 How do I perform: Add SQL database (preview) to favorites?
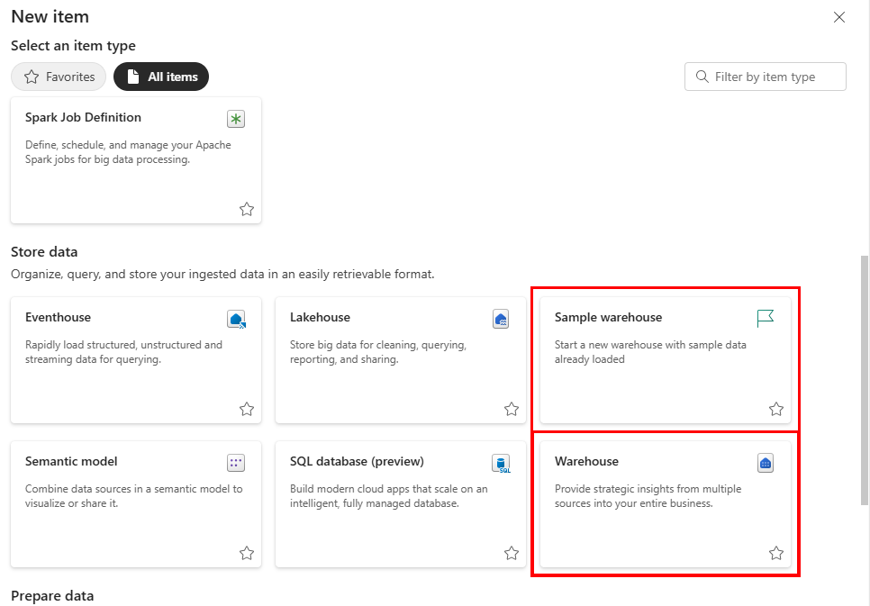[512, 553]
